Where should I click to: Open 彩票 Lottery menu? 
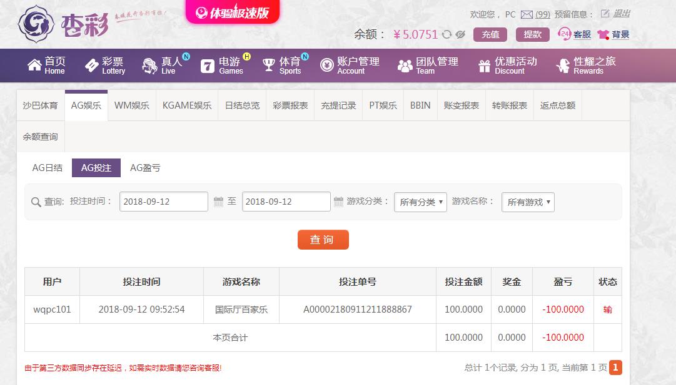coord(105,66)
